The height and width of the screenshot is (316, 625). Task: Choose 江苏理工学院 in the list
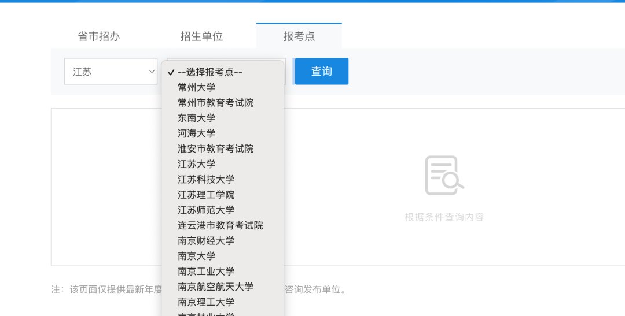tap(223, 195)
